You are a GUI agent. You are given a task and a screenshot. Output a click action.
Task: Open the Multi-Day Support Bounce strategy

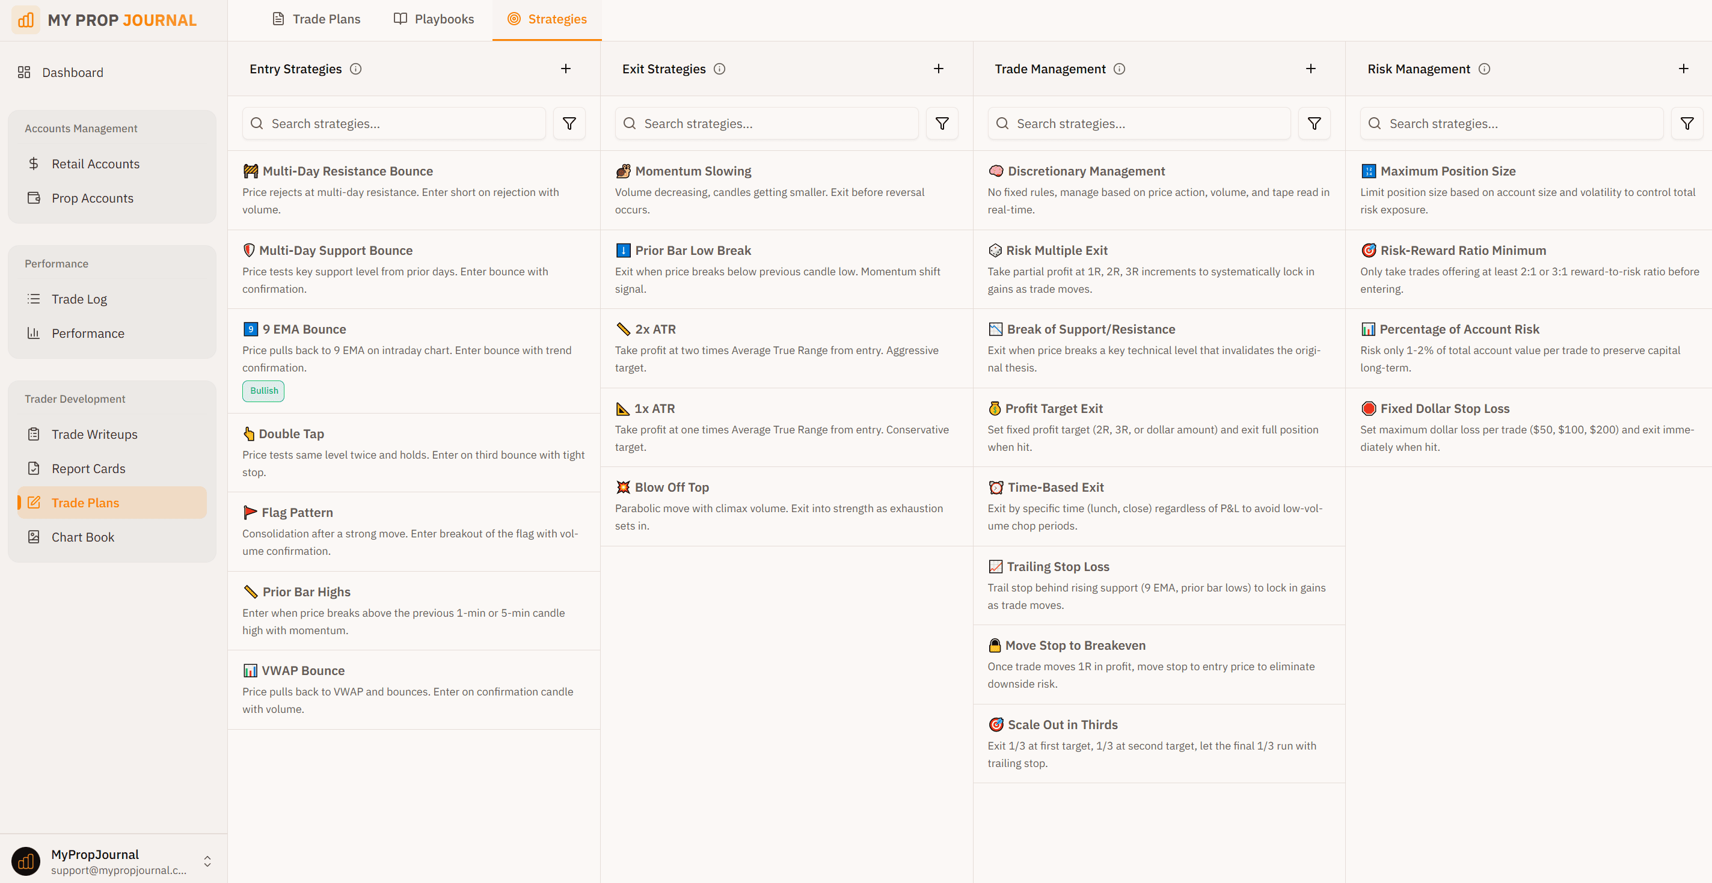click(x=414, y=269)
